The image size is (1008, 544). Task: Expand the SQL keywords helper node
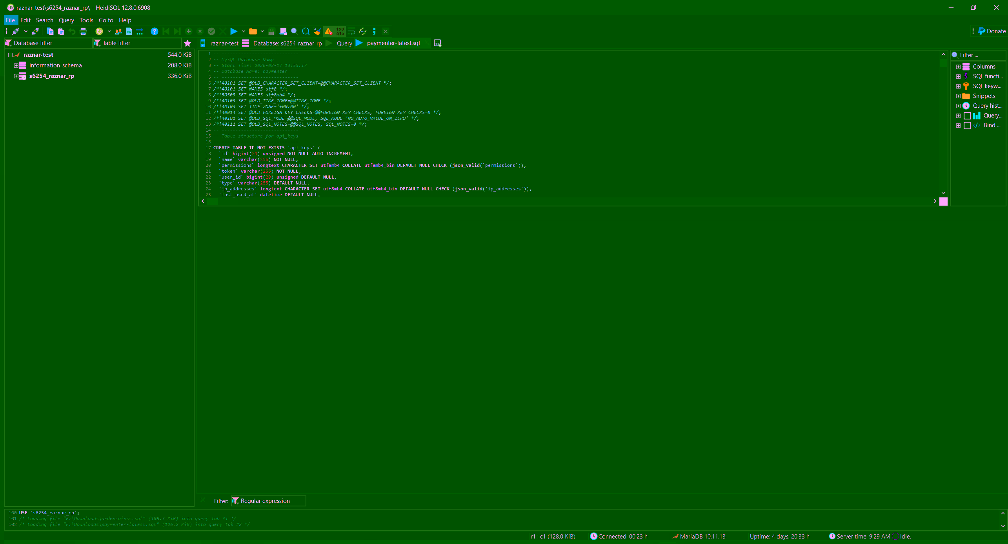(958, 86)
